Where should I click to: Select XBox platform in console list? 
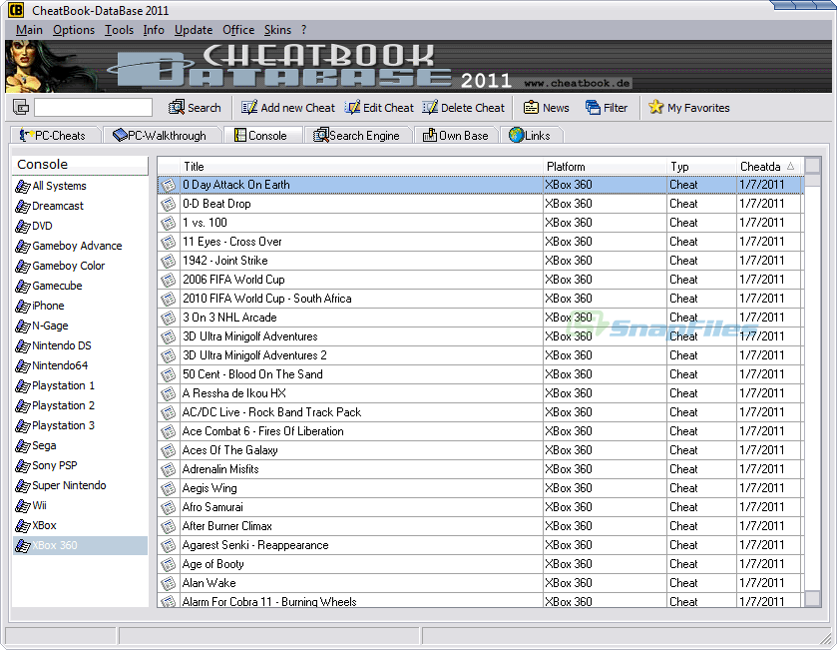[80, 525]
